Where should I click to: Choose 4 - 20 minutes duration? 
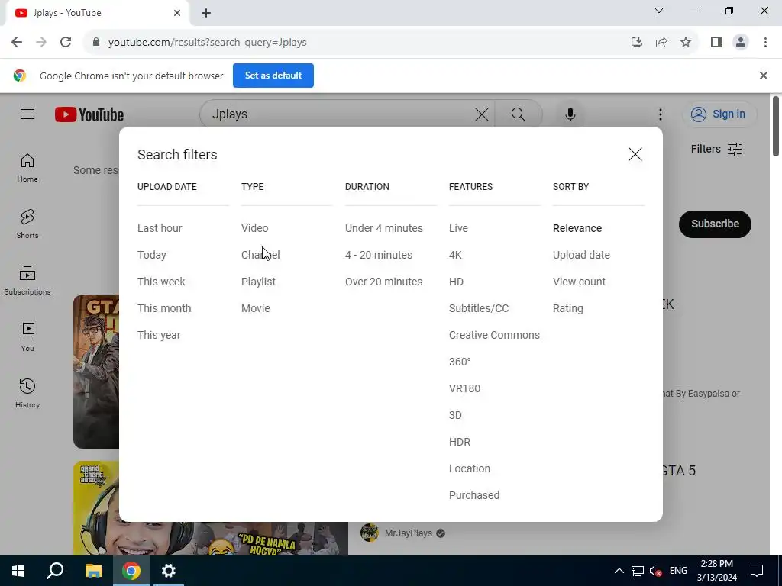[379, 255]
